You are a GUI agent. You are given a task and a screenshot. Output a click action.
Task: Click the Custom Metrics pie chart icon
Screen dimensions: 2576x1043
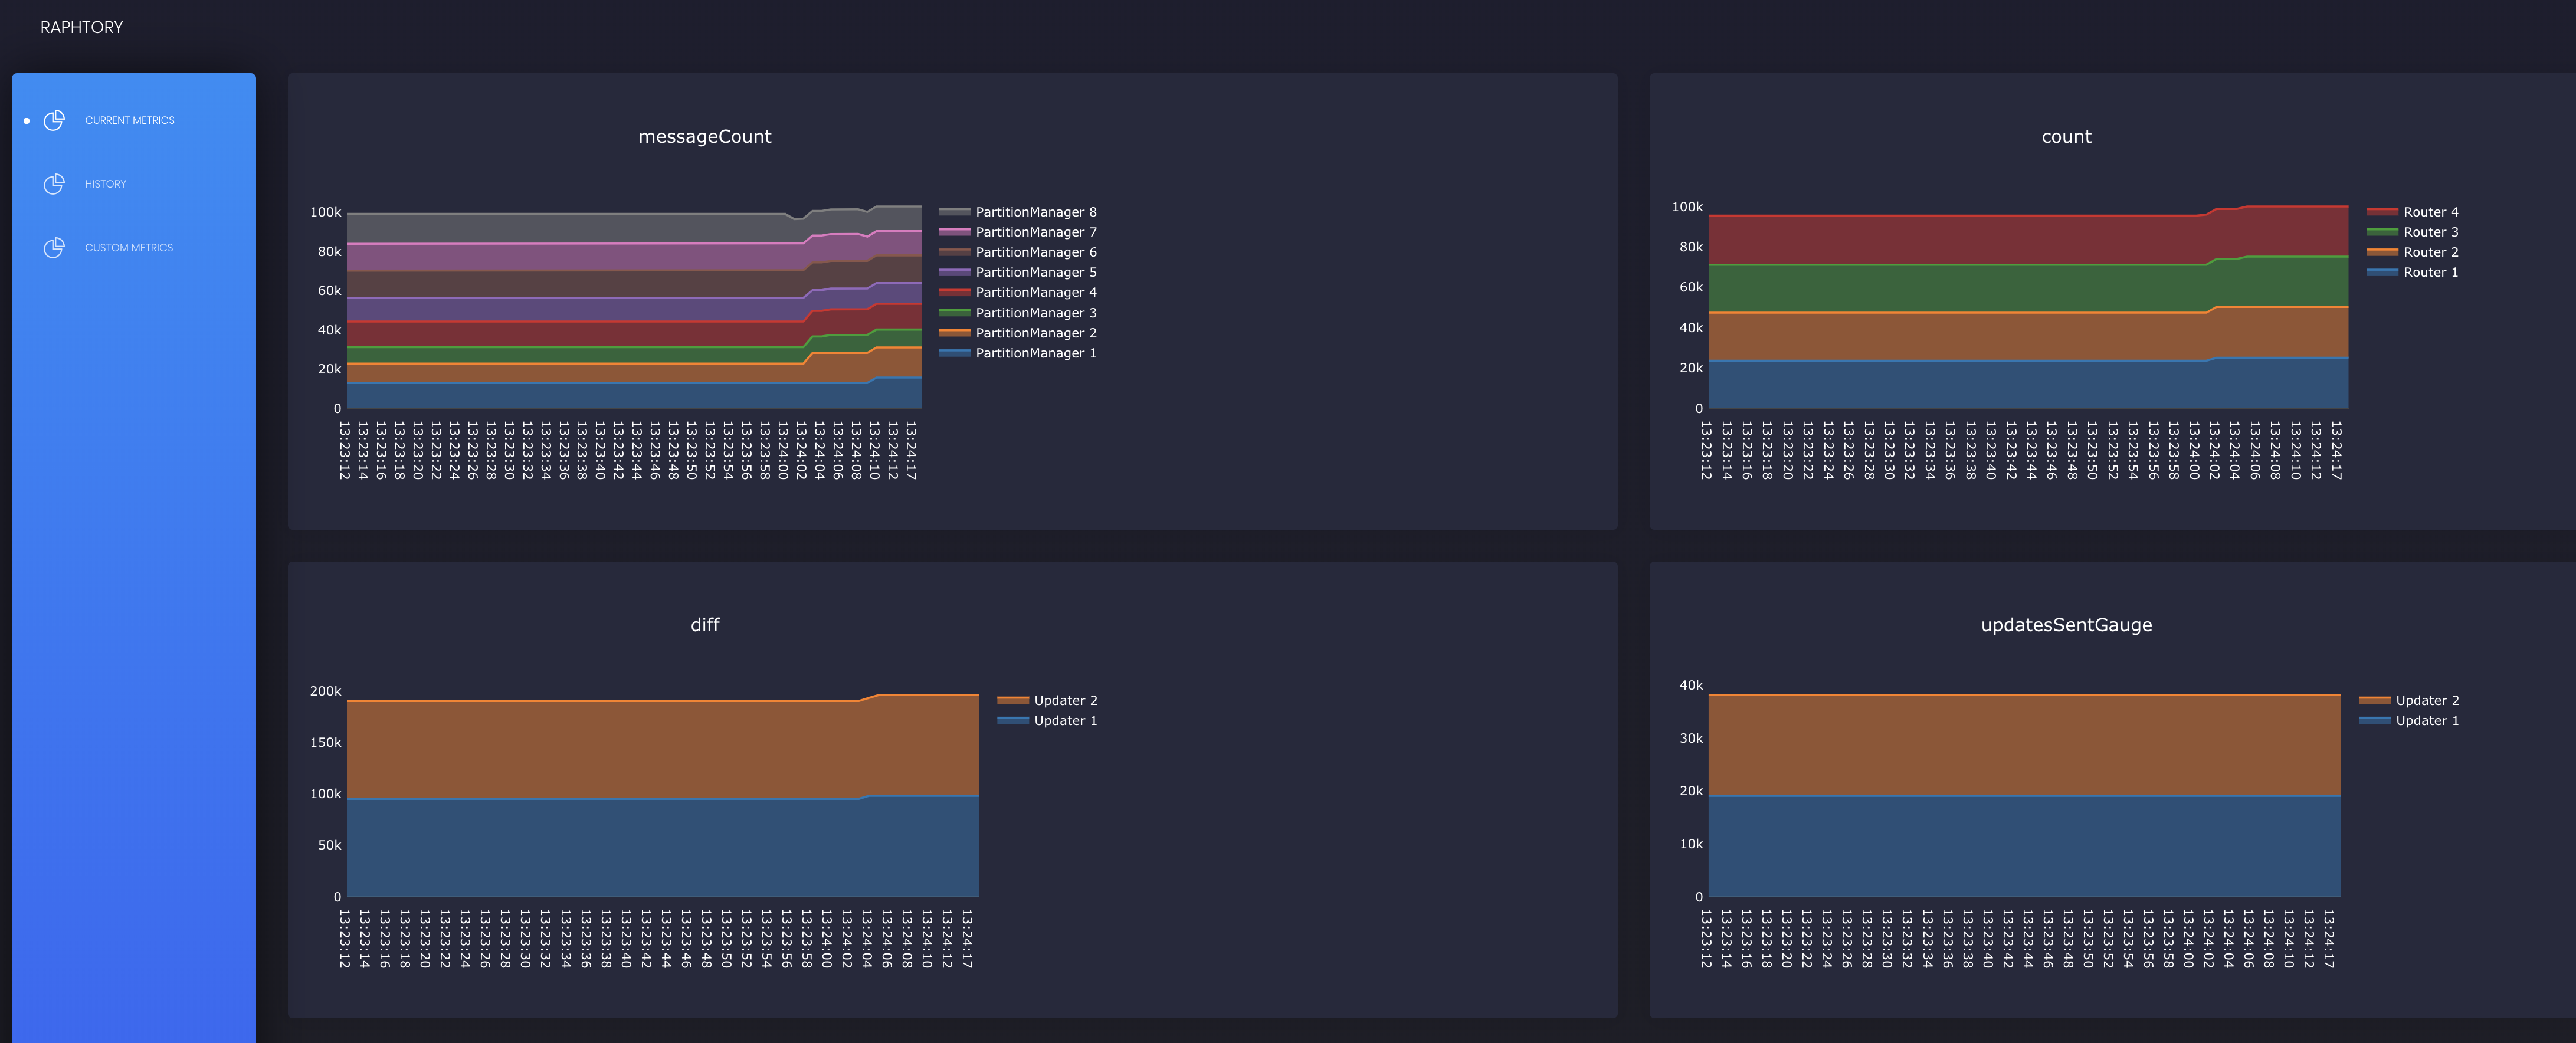pyautogui.click(x=54, y=248)
